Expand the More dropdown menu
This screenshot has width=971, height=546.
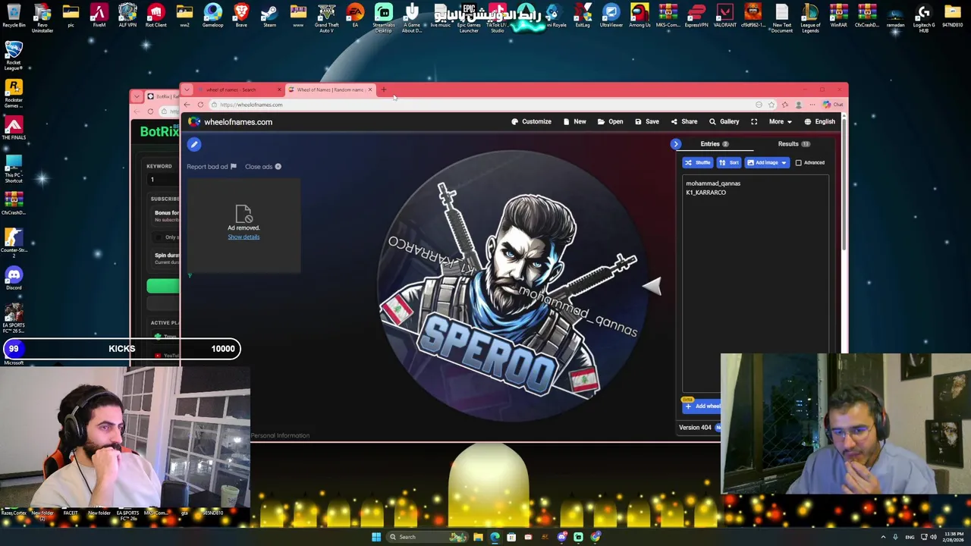coord(780,121)
